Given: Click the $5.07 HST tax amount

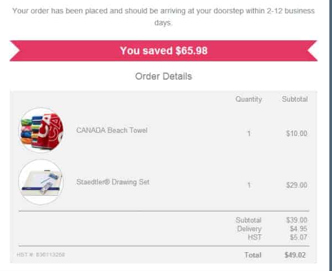Looking at the screenshot, I should click(299, 237).
